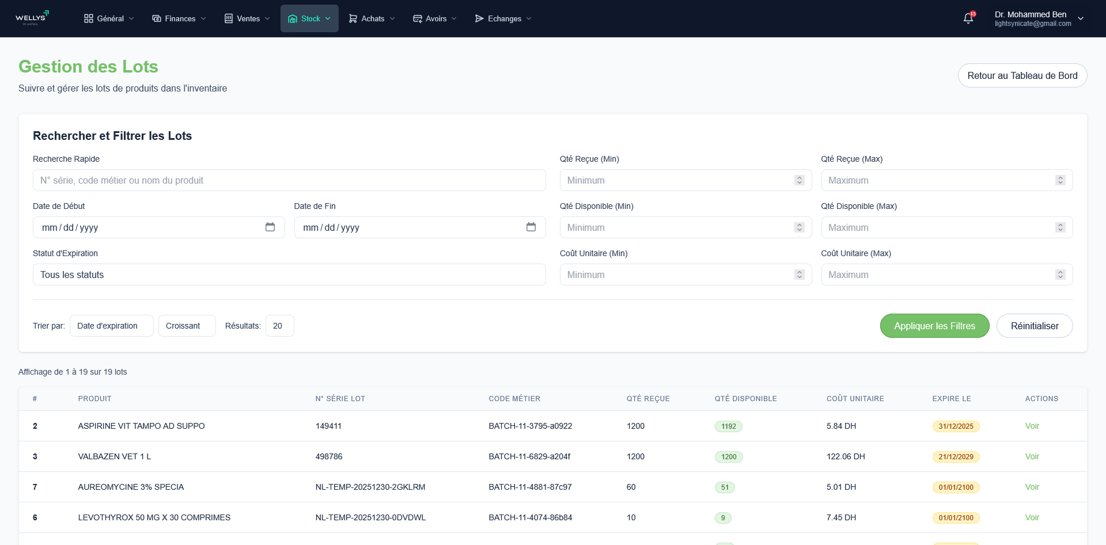Click the Réinitialiser button

1034,326
